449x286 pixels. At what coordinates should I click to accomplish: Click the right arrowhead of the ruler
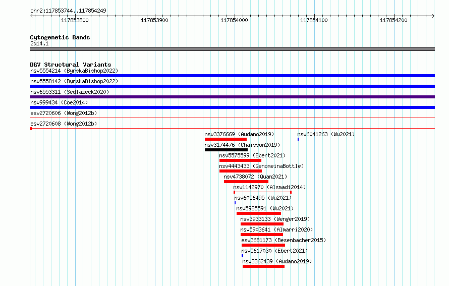pos(433,16)
